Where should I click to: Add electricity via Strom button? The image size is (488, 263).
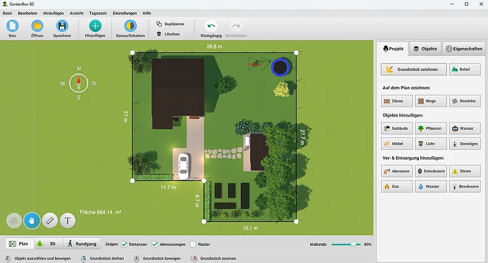(x=465, y=171)
